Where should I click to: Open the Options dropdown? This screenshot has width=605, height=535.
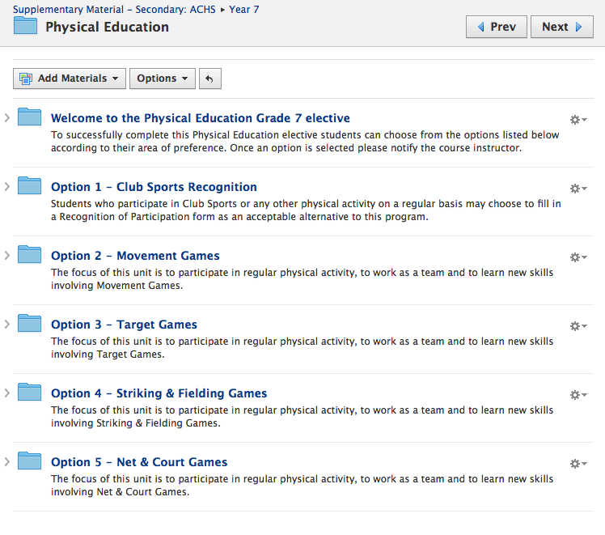163,79
